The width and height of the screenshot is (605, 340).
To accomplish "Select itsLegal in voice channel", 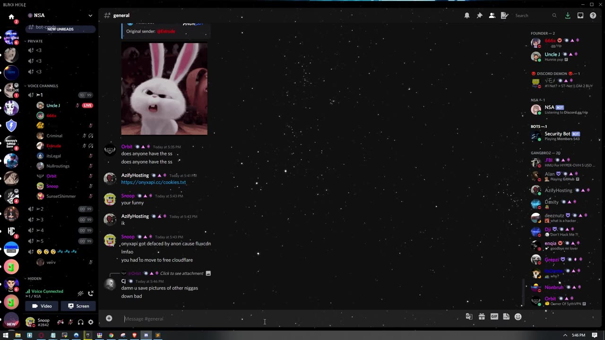I will [53, 156].
